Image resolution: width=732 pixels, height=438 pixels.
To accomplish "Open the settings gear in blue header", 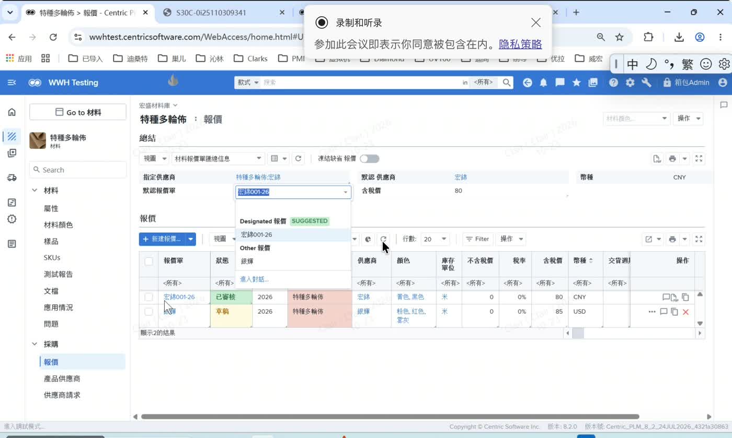I will (630, 82).
